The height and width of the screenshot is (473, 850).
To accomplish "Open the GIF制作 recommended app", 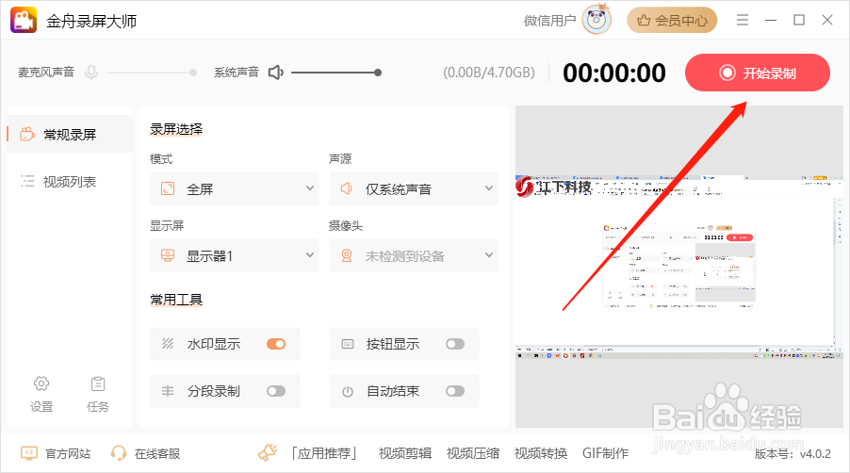I will point(606,453).
